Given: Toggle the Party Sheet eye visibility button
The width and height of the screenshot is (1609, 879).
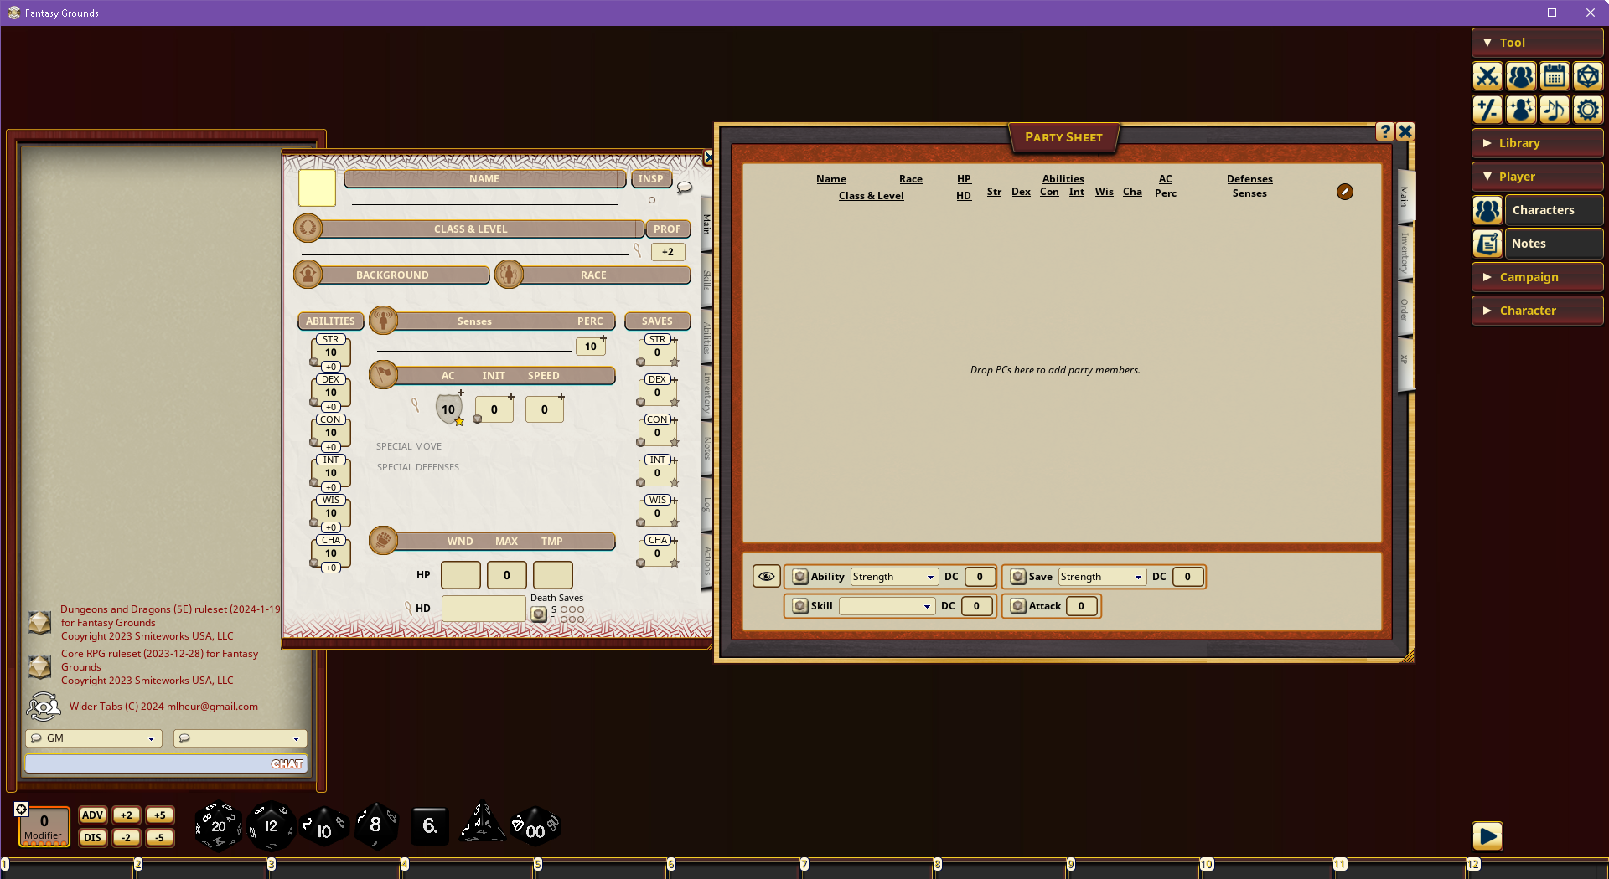Looking at the screenshot, I should (x=766, y=576).
